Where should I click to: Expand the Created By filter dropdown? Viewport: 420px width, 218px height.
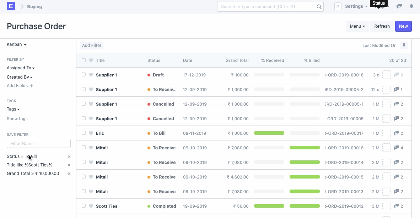point(20,77)
